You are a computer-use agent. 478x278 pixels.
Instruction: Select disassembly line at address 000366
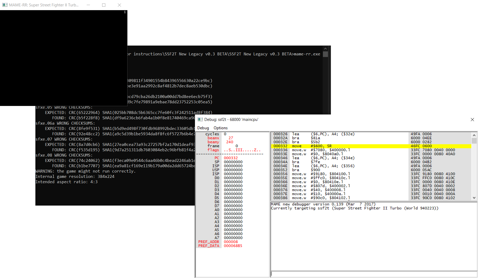(371, 182)
